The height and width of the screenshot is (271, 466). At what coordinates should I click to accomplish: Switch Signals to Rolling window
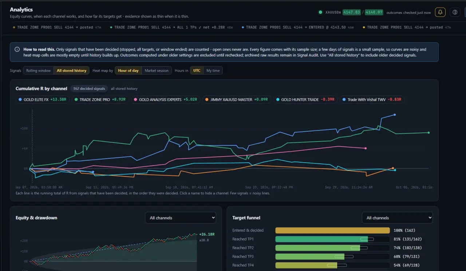pyautogui.click(x=38, y=71)
